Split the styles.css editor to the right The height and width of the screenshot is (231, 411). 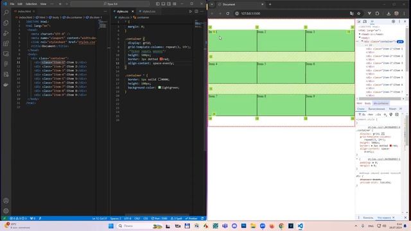pos(197,12)
